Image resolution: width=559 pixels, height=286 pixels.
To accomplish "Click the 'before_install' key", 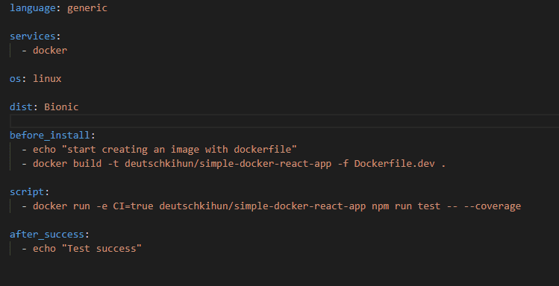I will click(x=49, y=135).
